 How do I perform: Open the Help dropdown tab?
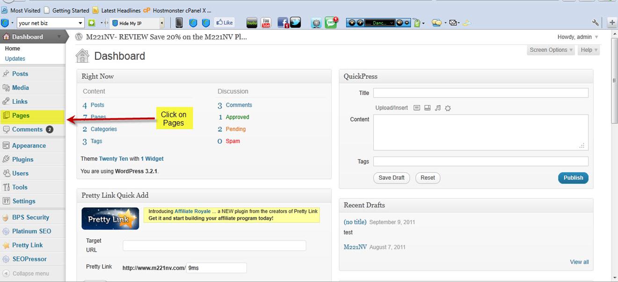589,50
